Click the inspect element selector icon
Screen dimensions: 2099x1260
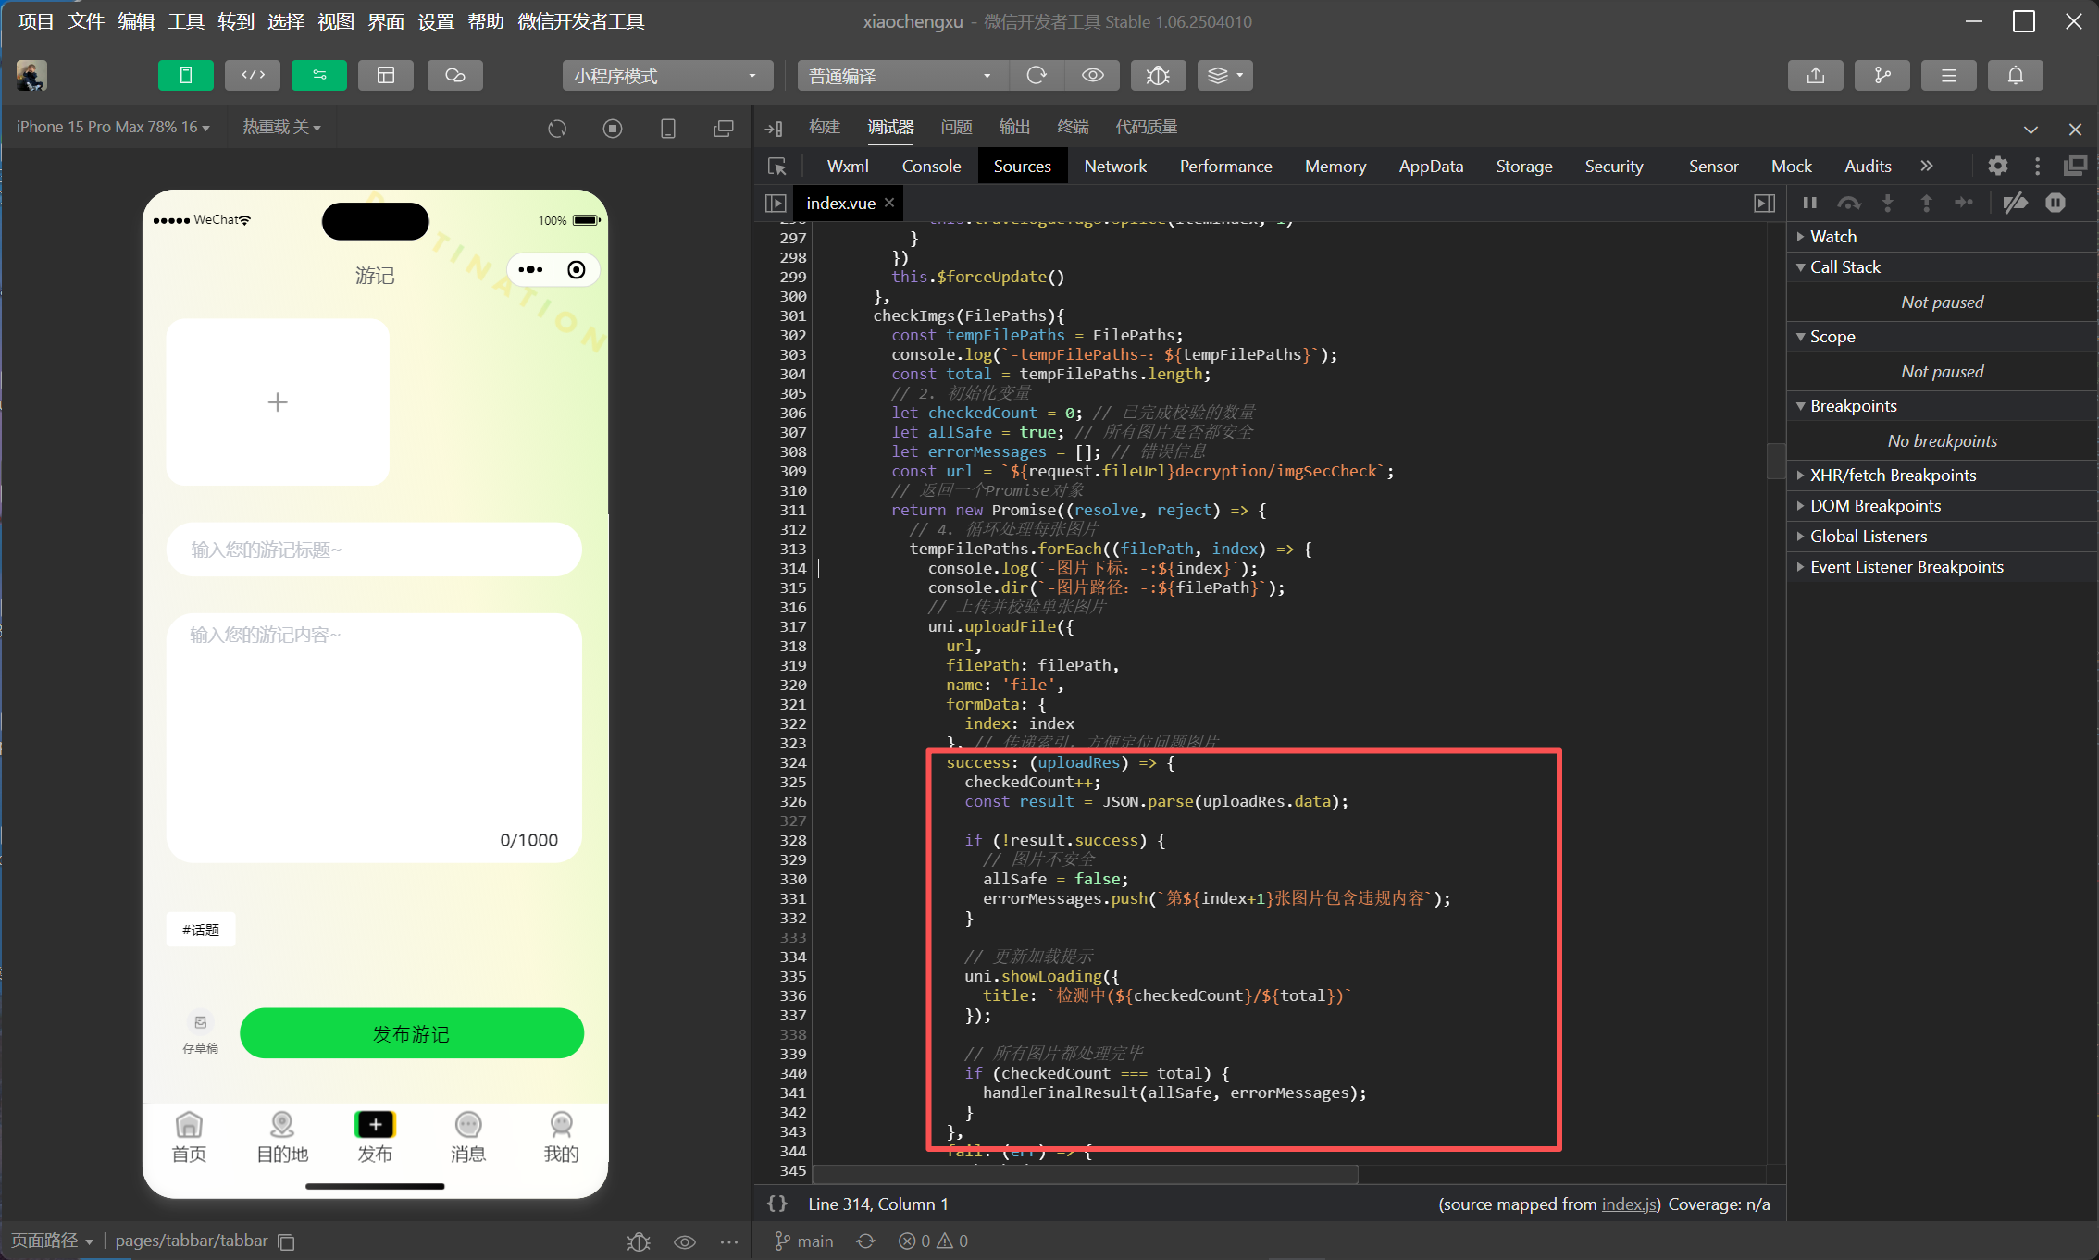tap(777, 167)
